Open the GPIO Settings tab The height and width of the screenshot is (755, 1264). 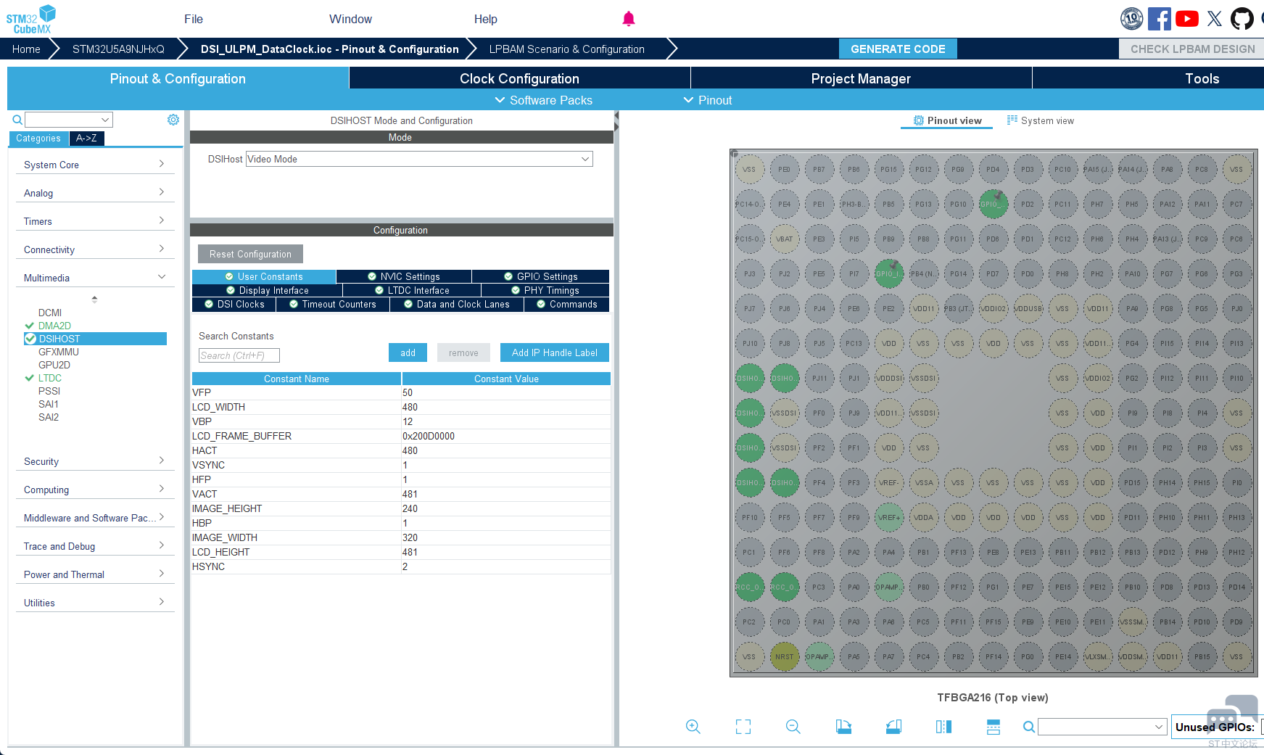[x=540, y=276]
